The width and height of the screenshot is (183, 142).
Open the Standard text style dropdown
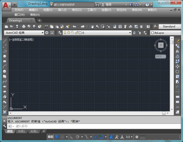click(170, 26)
